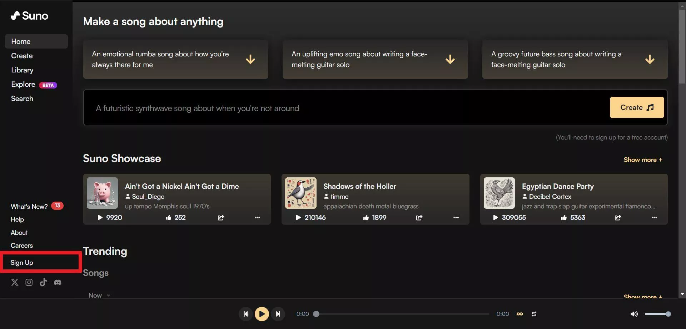
Task: Share Shadows of the Holler
Action: [419, 218]
